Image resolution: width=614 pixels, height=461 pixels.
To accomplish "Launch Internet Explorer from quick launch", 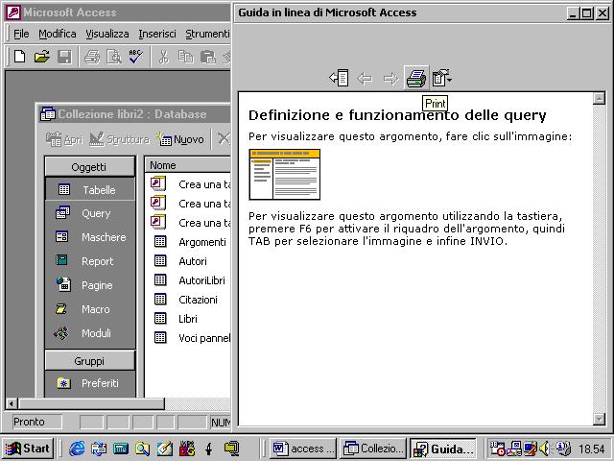I will tap(77, 449).
